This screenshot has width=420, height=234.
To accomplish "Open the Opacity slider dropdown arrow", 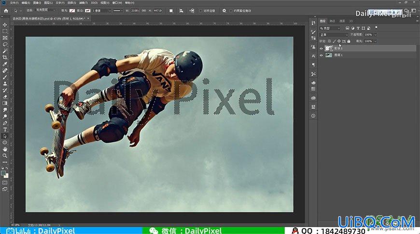I will [375, 35].
